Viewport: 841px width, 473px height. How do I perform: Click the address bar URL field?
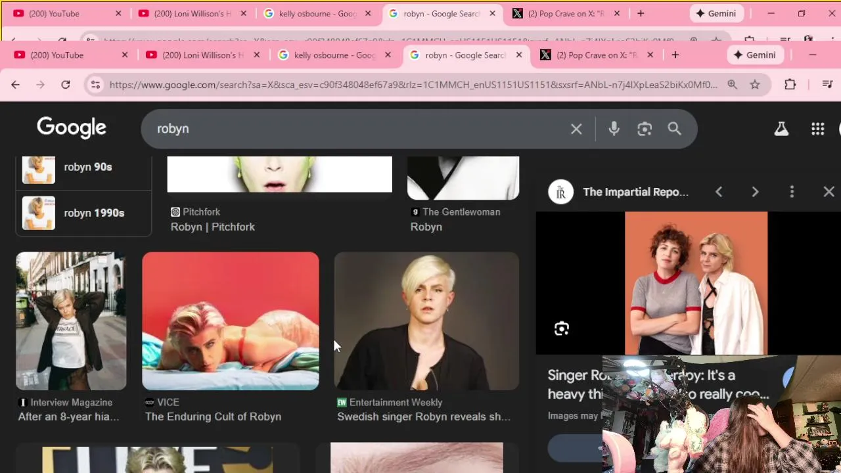pyautogui.click(x=414, y=84)
